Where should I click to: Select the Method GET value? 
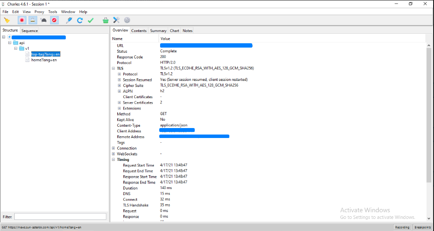(163, 114)
